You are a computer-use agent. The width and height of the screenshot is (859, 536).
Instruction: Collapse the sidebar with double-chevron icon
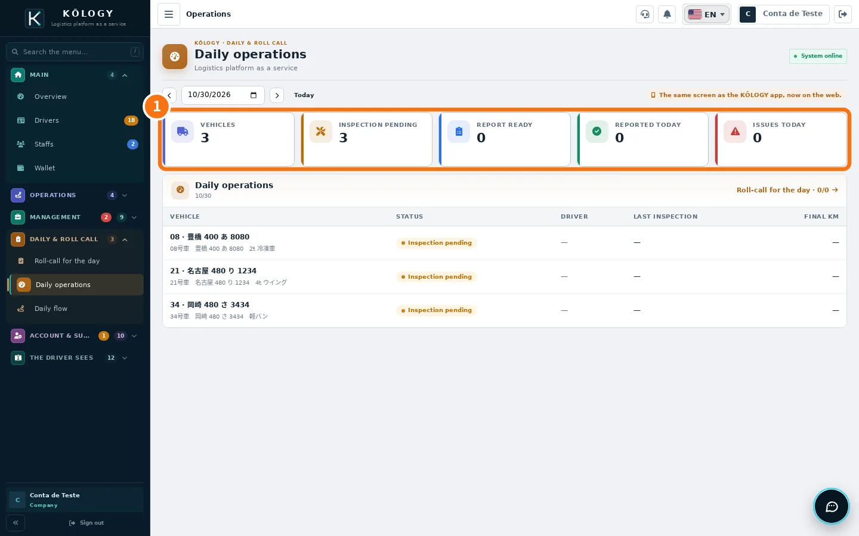pos(16,523)
